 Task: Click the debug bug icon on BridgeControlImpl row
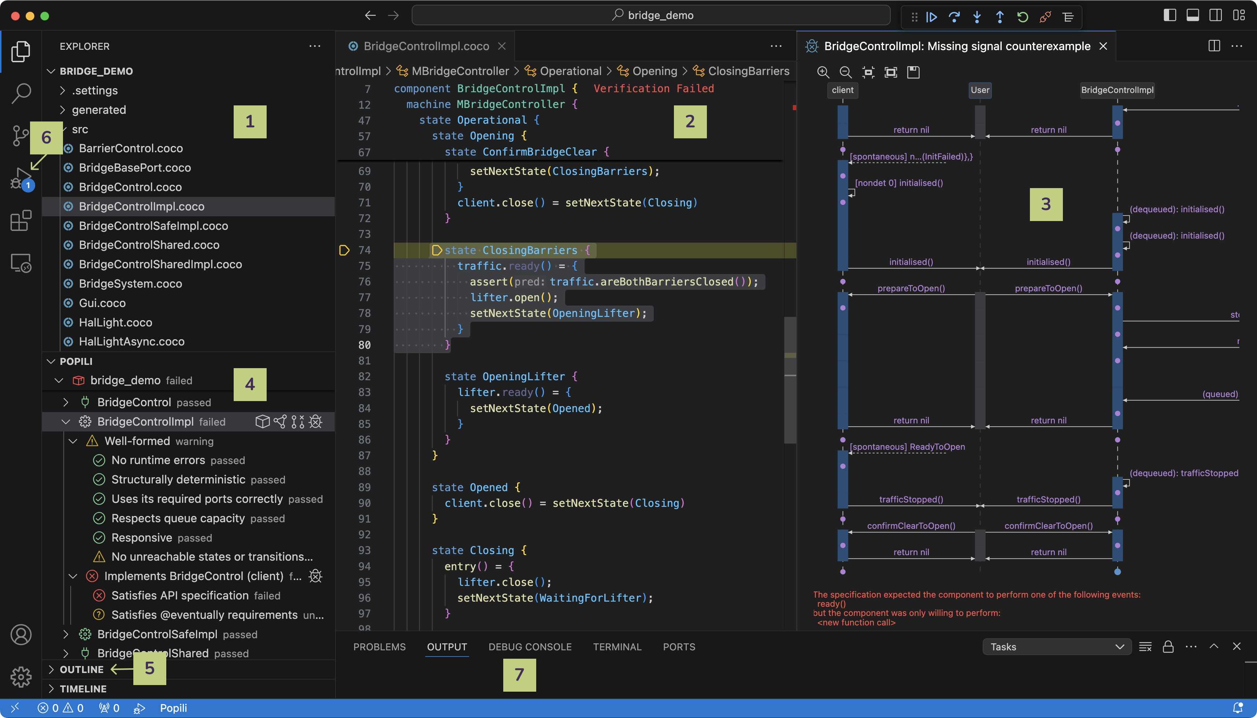pyautogui.click(x=316, y=422)
